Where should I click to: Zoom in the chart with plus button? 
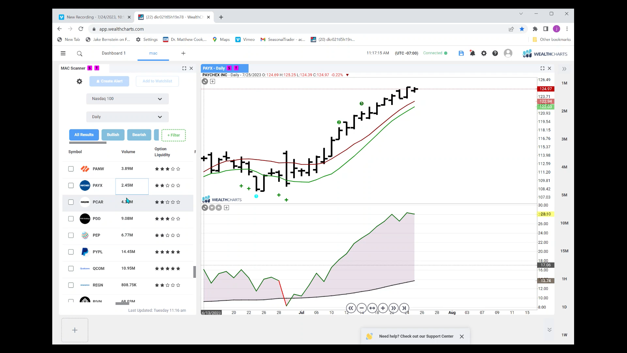383,308
